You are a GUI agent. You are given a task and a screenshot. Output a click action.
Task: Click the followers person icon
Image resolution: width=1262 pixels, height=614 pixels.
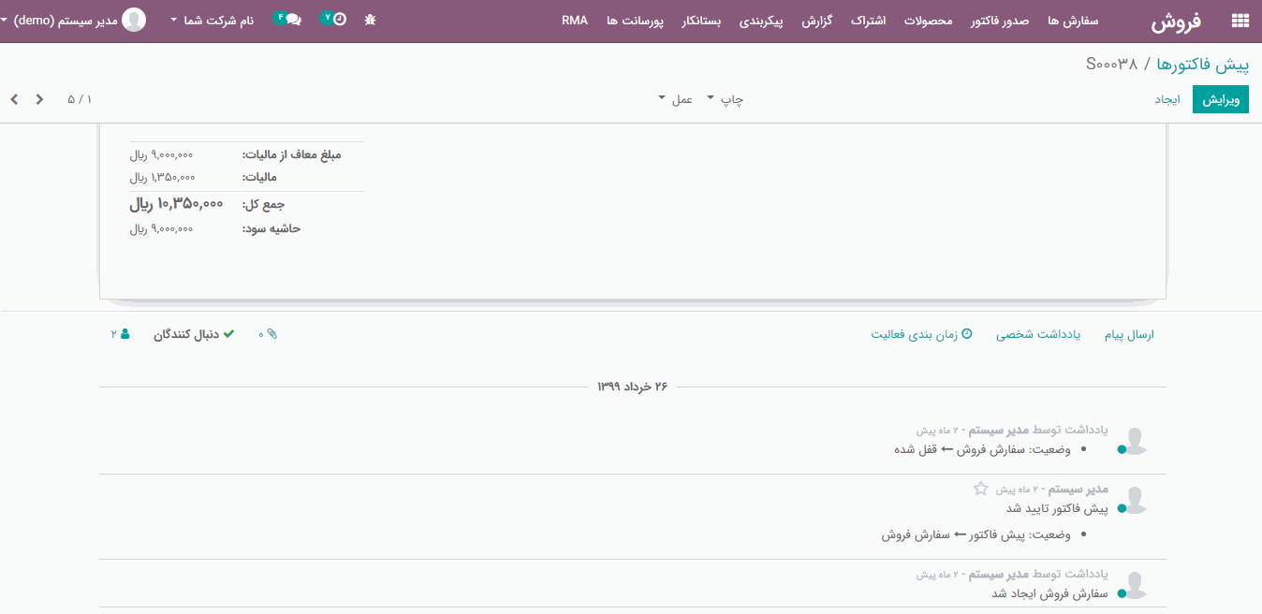point(125,334)
